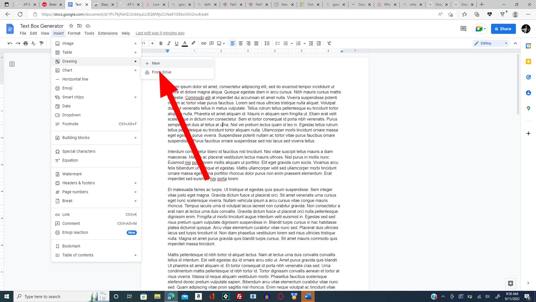Click the text color swatch icon

click(x=185, y=44)
